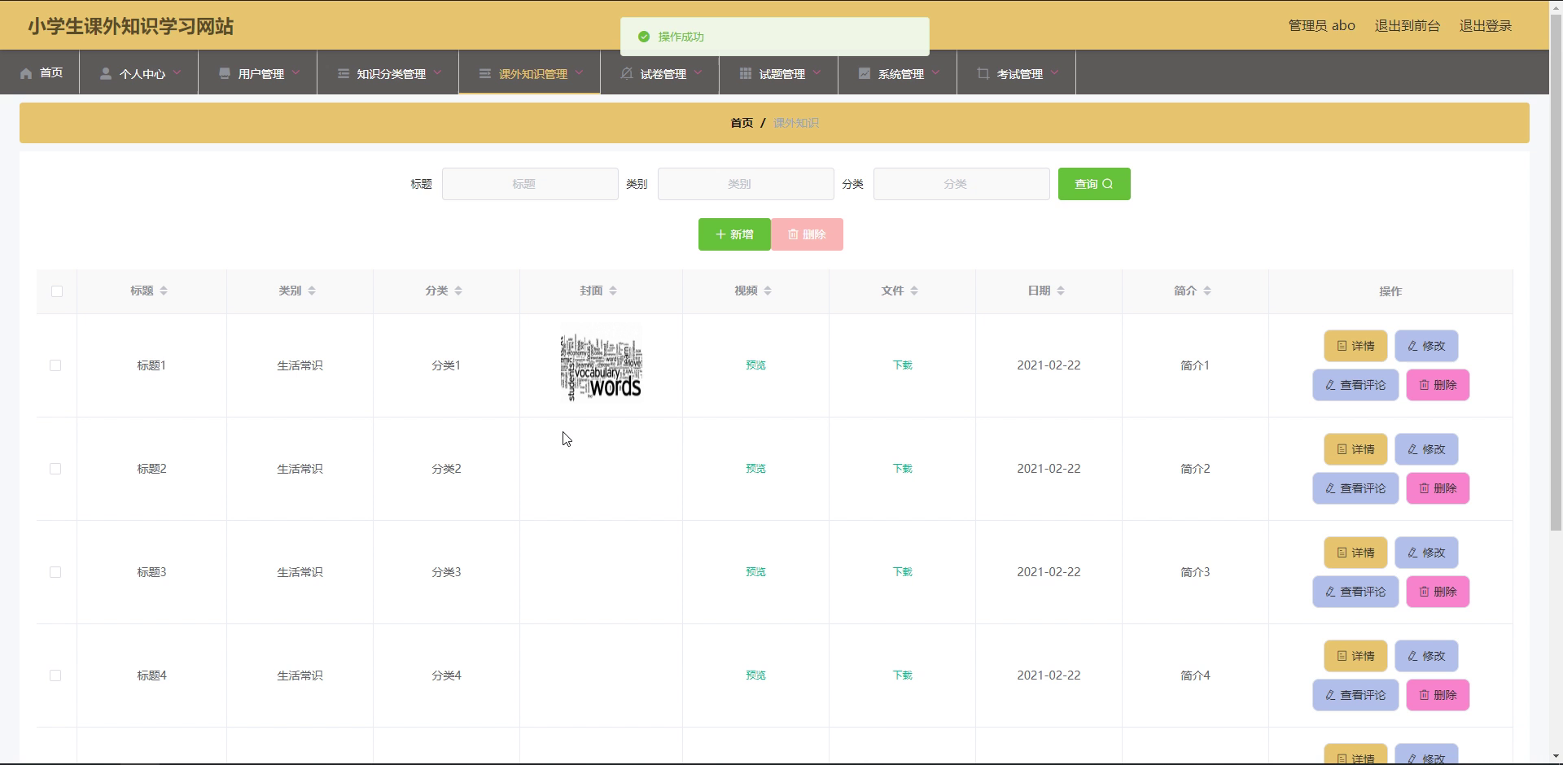Click 查看评论 for 标题1 row
1563x765 pixels.
1355,385
